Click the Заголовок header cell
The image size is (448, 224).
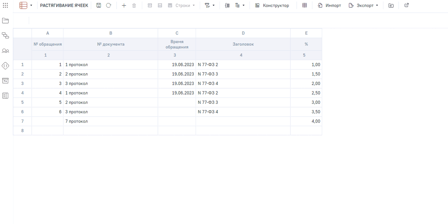click(x=243, y=44)
